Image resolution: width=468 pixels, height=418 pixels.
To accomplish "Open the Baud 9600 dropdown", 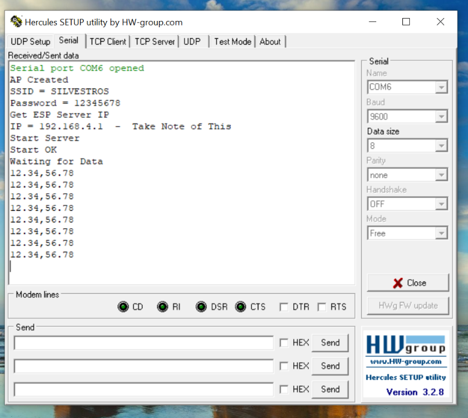I will (x=441, y=117).
